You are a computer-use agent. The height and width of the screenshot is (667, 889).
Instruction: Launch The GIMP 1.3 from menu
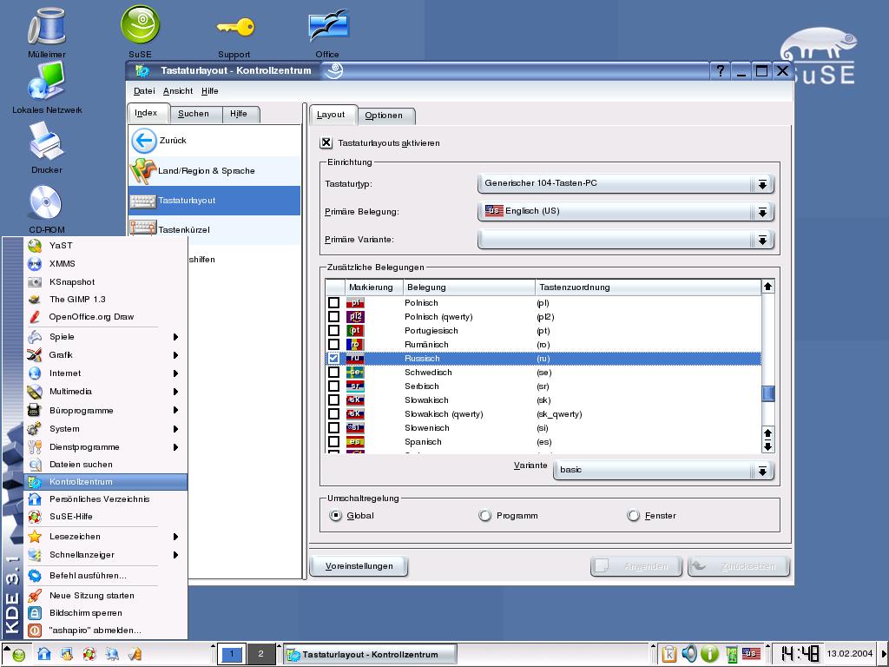(105, 300)
